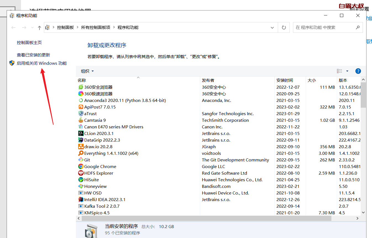Click the KMSpico 4.5 icon

[81, 213]
